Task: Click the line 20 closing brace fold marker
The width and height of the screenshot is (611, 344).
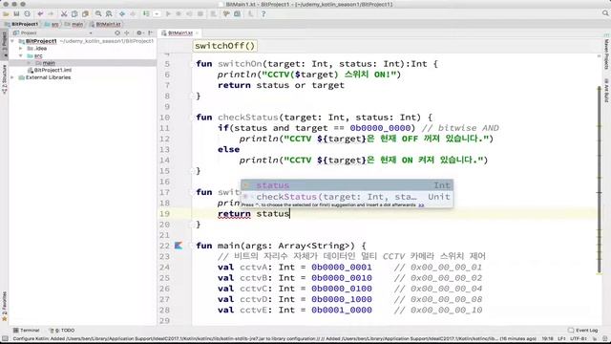Action: point(192,225)
